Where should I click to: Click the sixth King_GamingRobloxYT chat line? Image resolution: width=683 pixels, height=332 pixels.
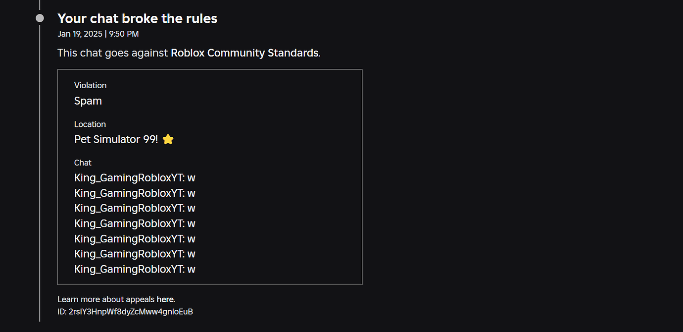[x=135, y=254]
